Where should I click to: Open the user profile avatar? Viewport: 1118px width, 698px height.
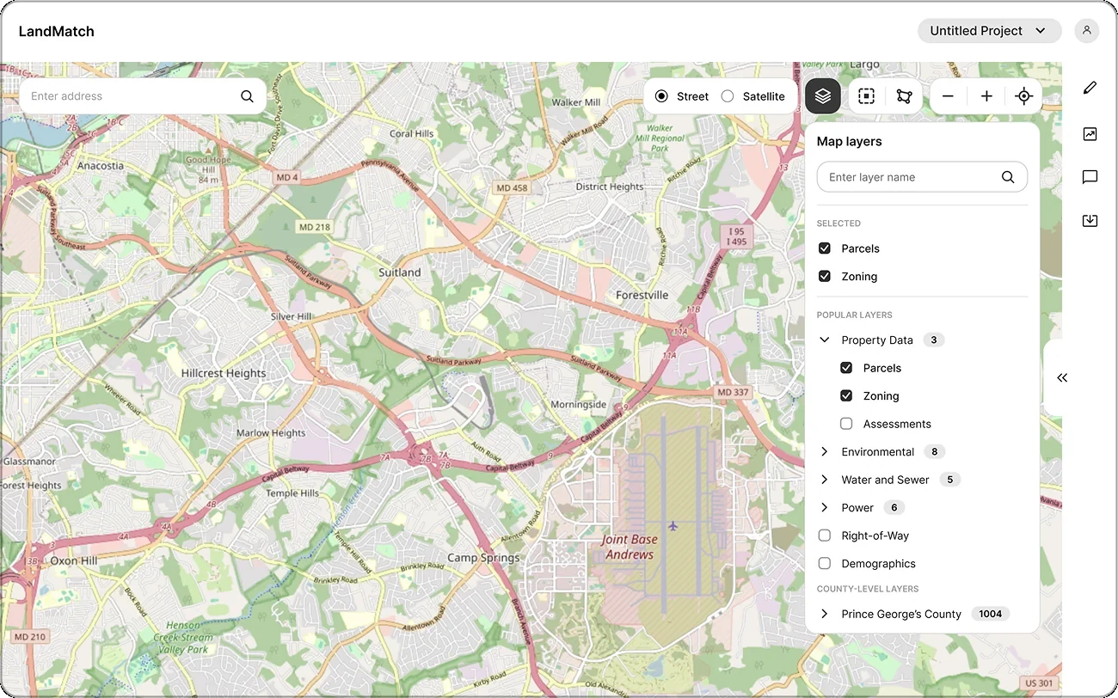1087,31
